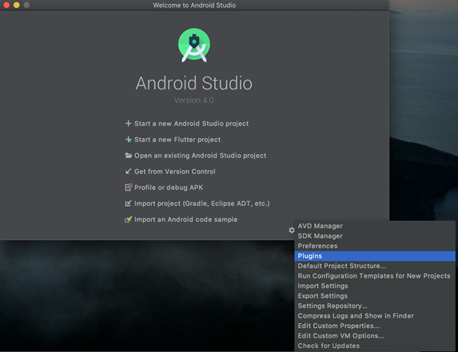The height and width of the screenshot is (352, 458).
Task: Click the Android Studio logo icon
Action: click(194, 45)
